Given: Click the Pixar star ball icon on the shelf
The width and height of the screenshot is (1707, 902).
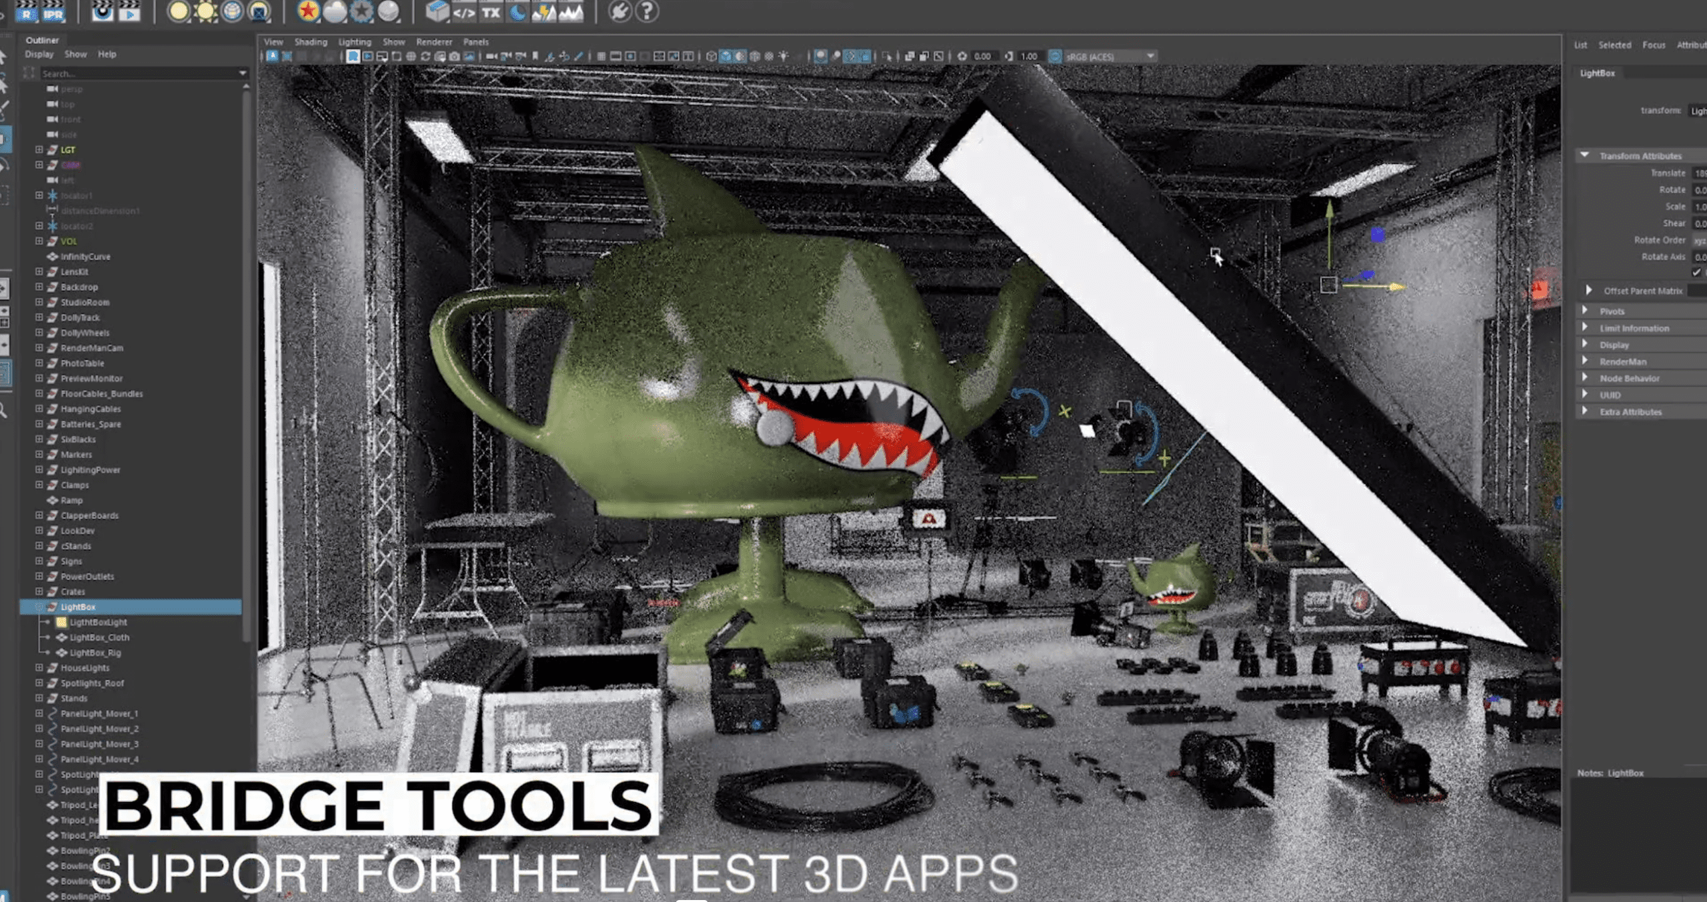Looking at the screenshot, I should coord(306,12).
